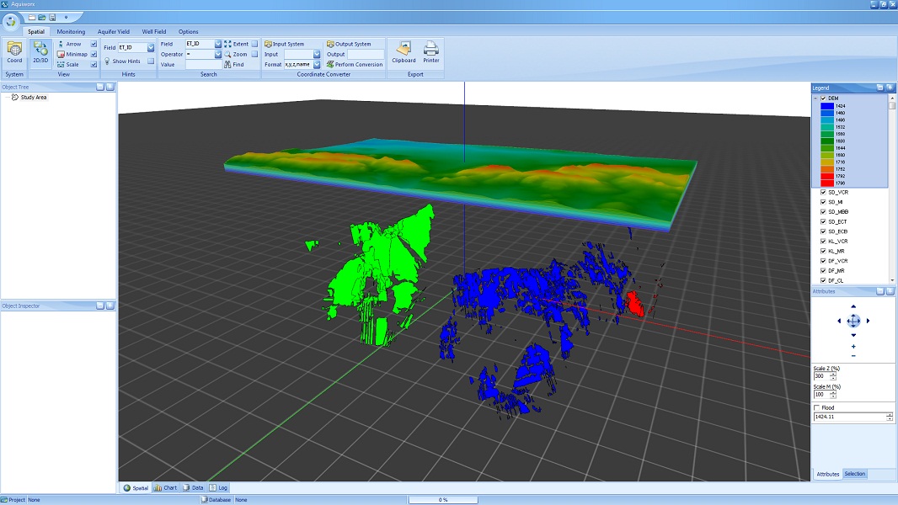Click the center pan navigation control

(x=853, y=321)
